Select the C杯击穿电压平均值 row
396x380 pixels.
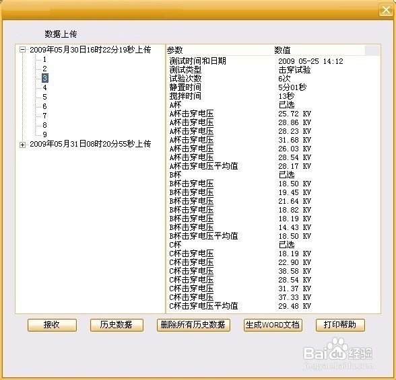pyautogui.click(x=273, y=306)
